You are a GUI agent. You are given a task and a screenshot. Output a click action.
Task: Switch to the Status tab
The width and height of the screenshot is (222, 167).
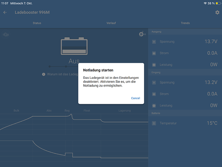tap(37, 23)
